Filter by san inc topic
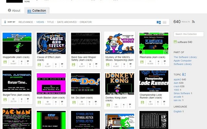This screenshot has width=207, height=129. pyautogui.click(x=178, y=100)
